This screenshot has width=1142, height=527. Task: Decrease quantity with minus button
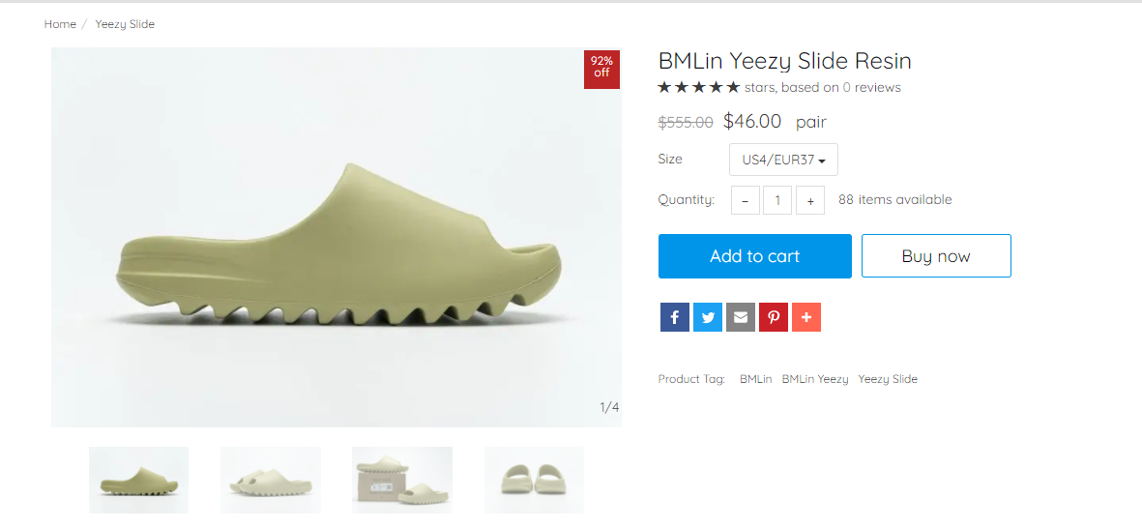pyautogui.click(x=746, y=200)
